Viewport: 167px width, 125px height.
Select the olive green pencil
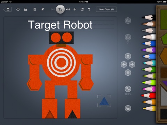pyautogui.click(x=149, y=76)
